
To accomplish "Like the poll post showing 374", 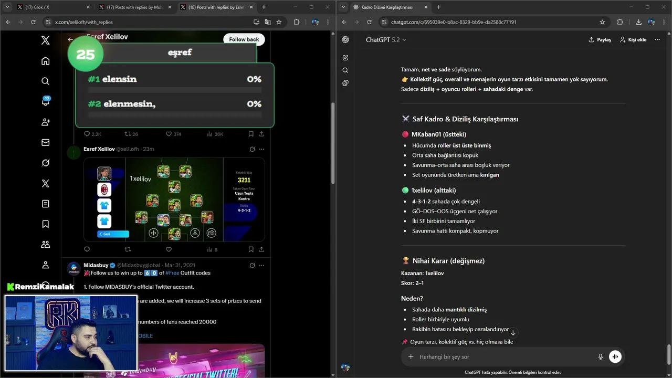I will pyautogui.click(x=173, y=134).
